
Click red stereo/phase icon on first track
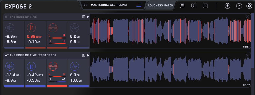[53, 28]
